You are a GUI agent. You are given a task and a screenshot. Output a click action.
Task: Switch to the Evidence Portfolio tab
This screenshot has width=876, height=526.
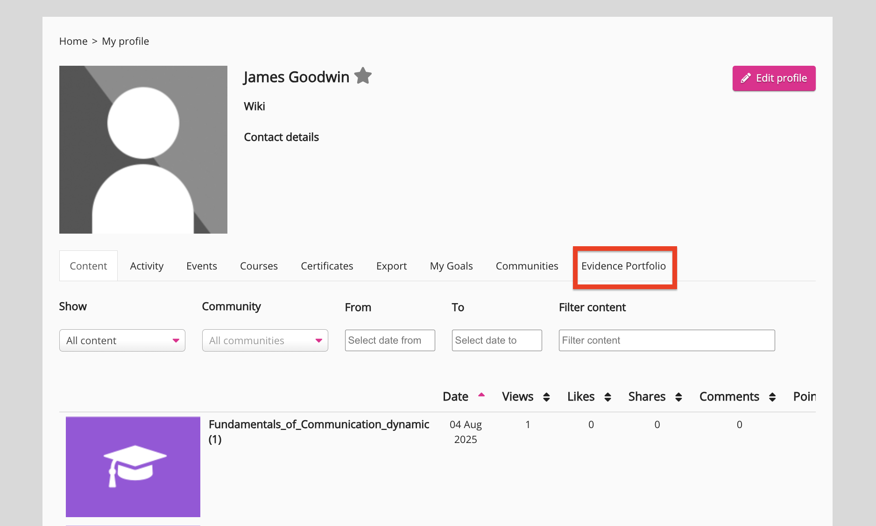pos(623,266)
